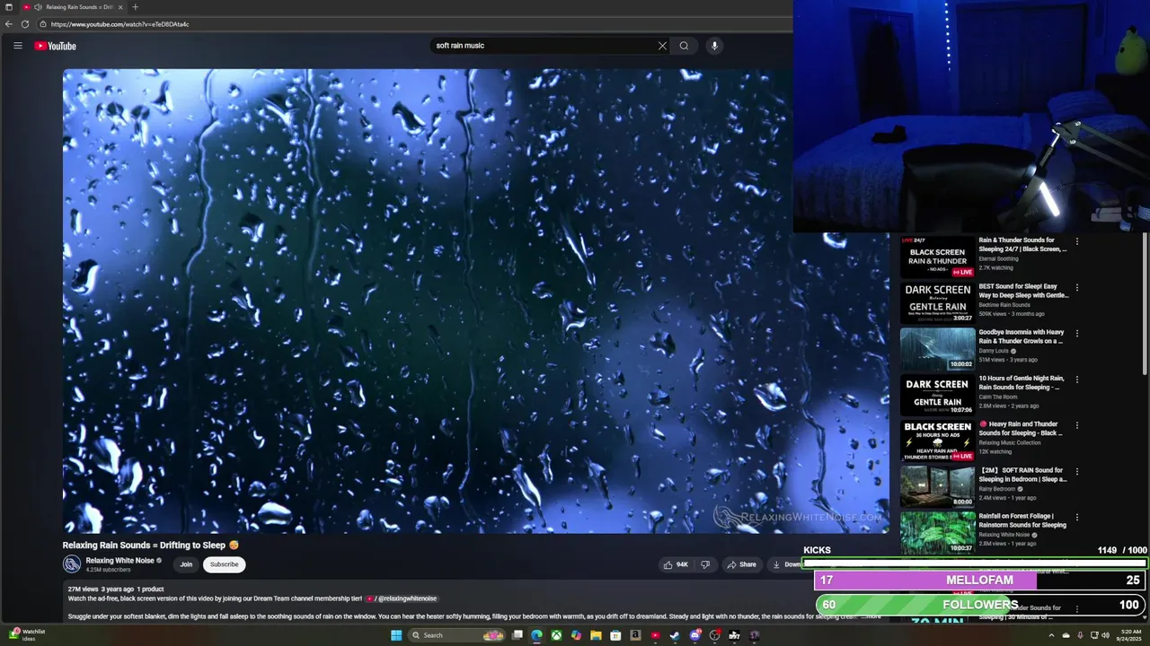Open File Explorer from the taskbar
Viewport: 1150px width, 646px height.
(596, 635)
